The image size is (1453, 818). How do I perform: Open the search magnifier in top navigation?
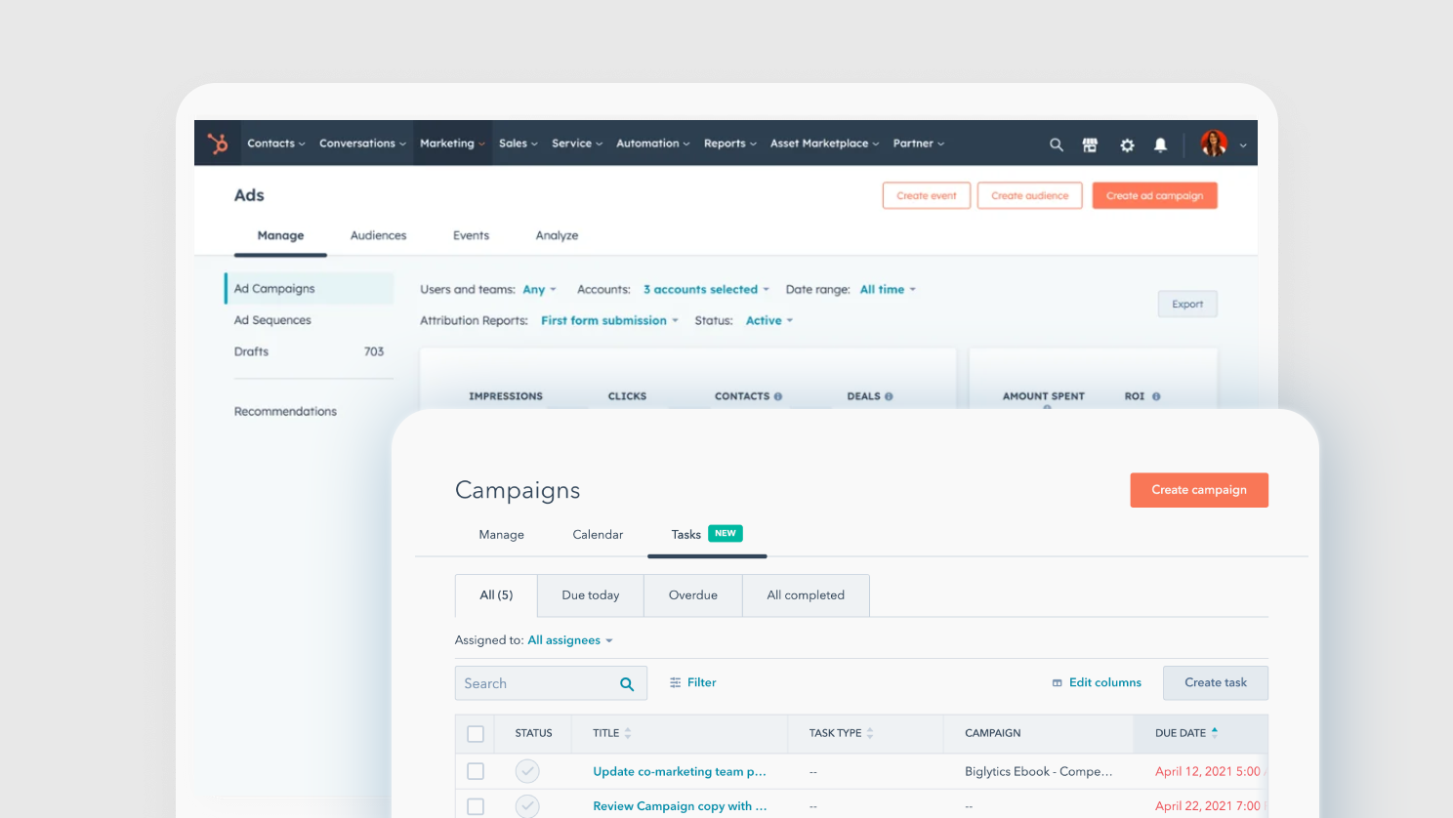point(1057,144)
